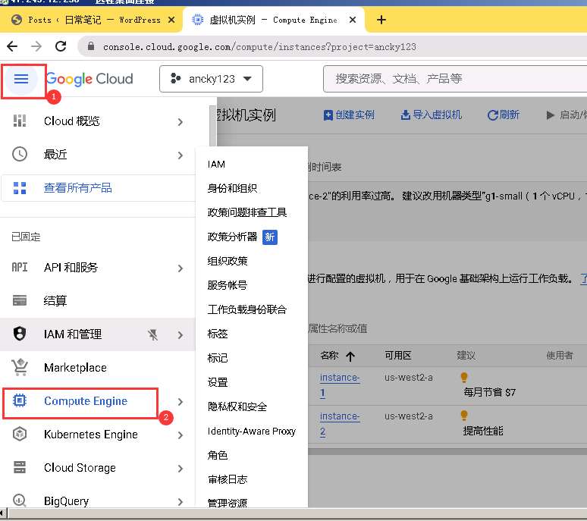Click the Compute Engine chip icon
Screen dimensions: 587x521
pyautogui.click(x=20, y=400)
